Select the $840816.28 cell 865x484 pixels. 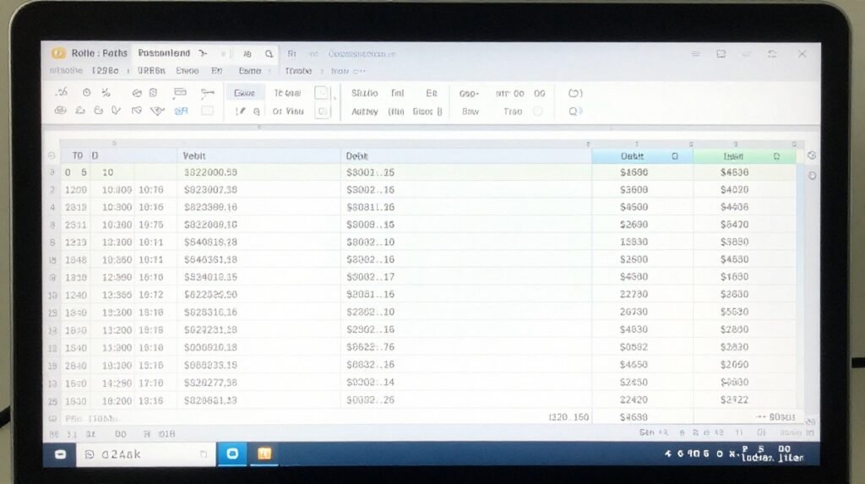pos(258,242)
